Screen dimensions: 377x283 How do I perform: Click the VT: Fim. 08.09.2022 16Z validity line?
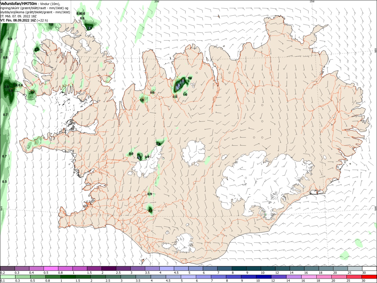24,20
